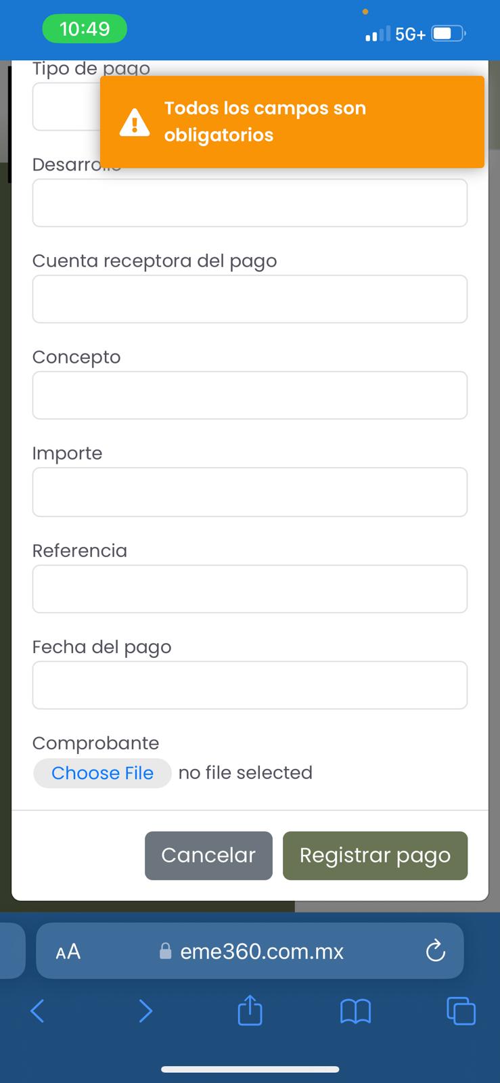Tap the warning triangle icon in the alert
The width and height of the screenshot is (500, 1083).
pyautogui.click(x=135, y=123)
